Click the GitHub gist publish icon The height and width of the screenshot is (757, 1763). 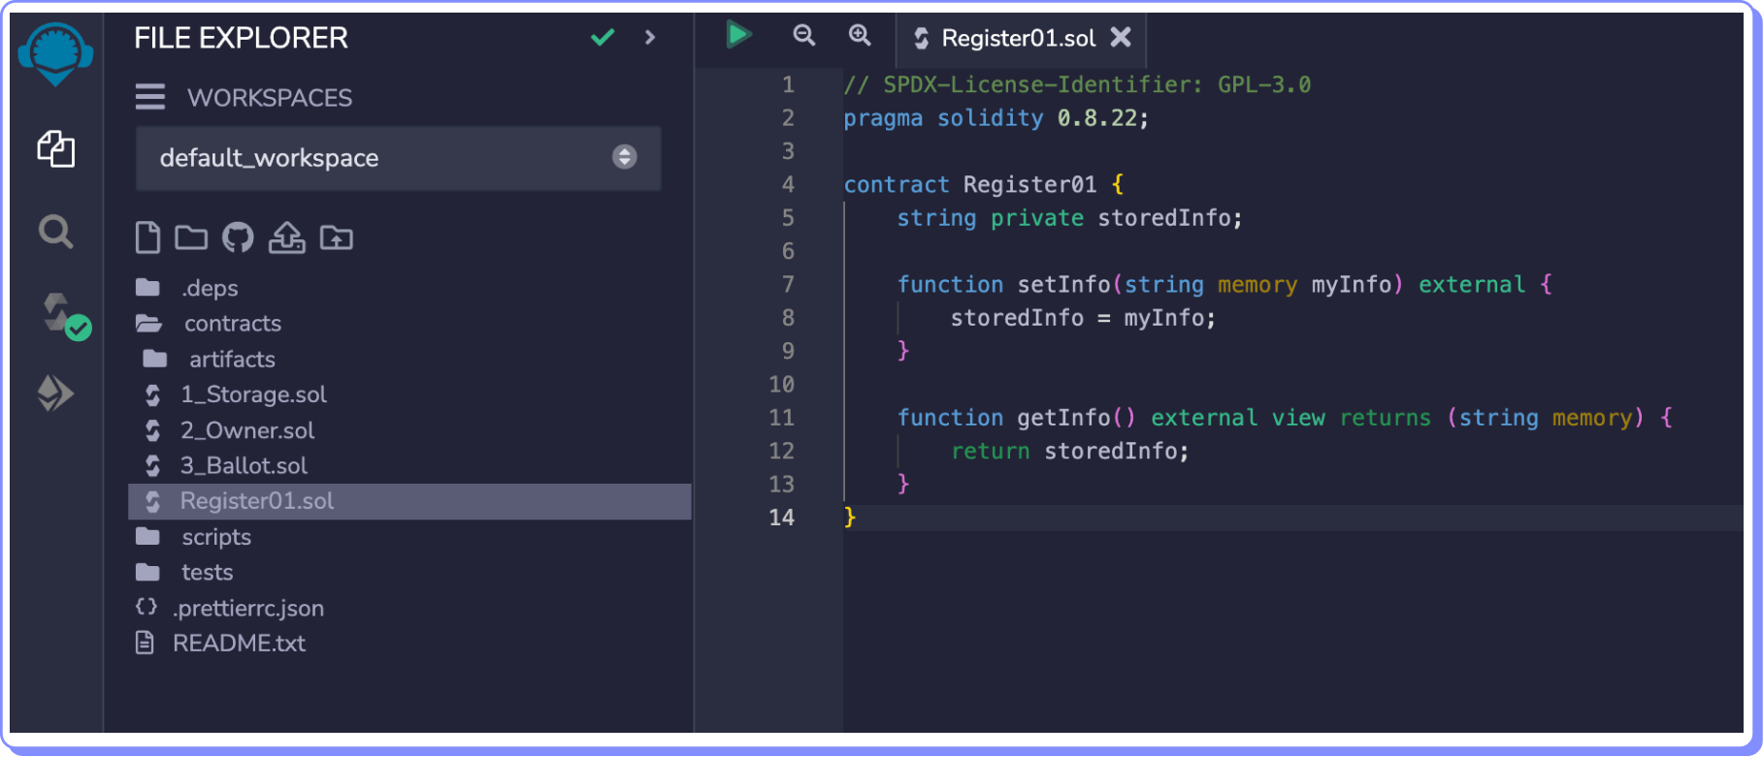point(238,237)
